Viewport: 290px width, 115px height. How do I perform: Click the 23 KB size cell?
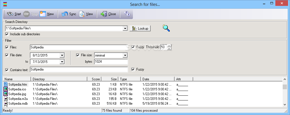pyautogui.click(x=112, y=89)
